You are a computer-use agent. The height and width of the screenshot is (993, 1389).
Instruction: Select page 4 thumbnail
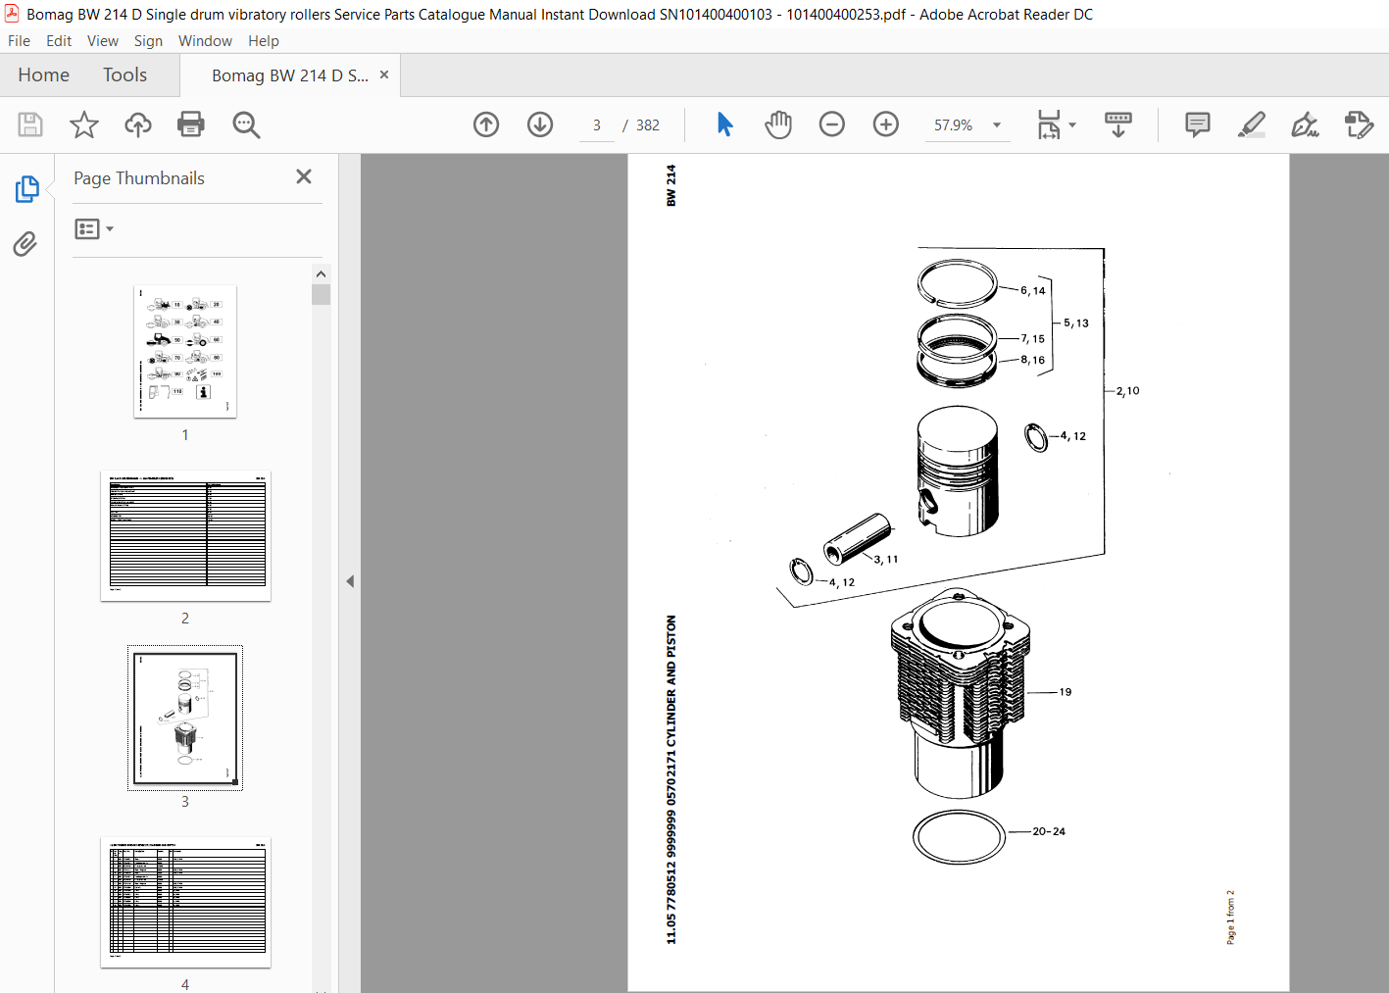tap(185, 902)
